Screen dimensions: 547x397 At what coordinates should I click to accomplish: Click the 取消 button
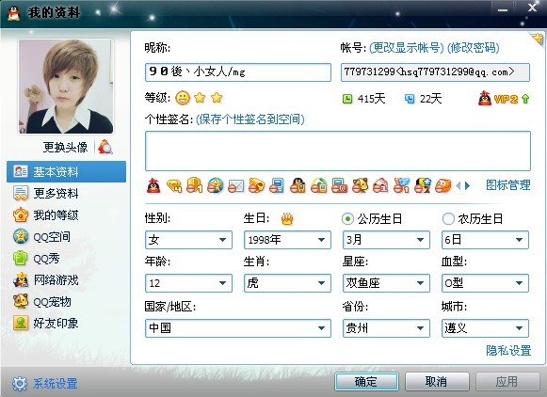437,382
